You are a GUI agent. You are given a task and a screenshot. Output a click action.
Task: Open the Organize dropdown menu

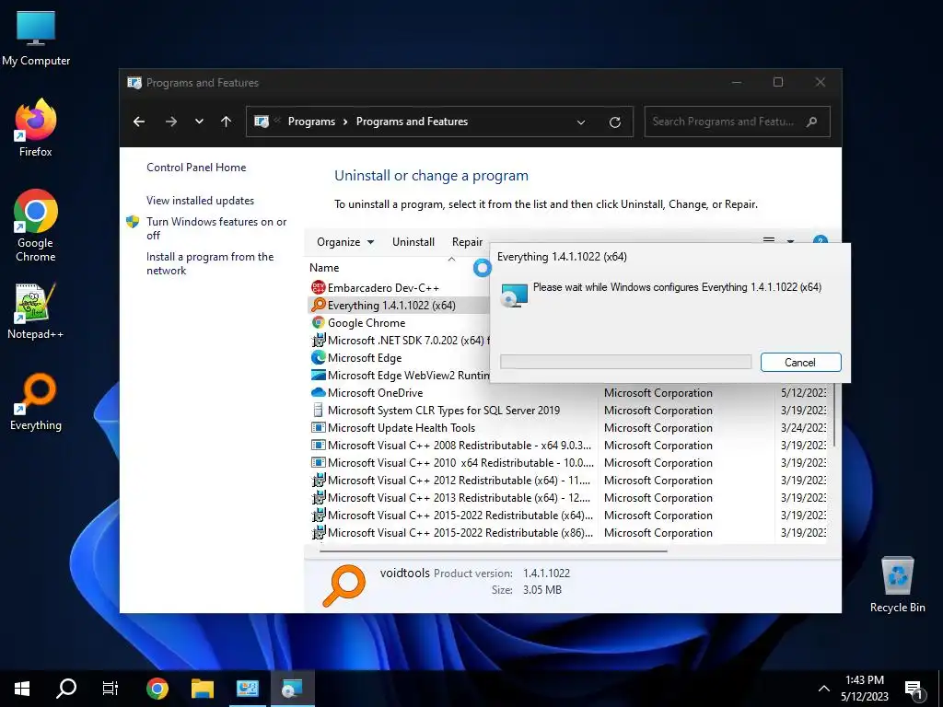(x=345, y=242)
